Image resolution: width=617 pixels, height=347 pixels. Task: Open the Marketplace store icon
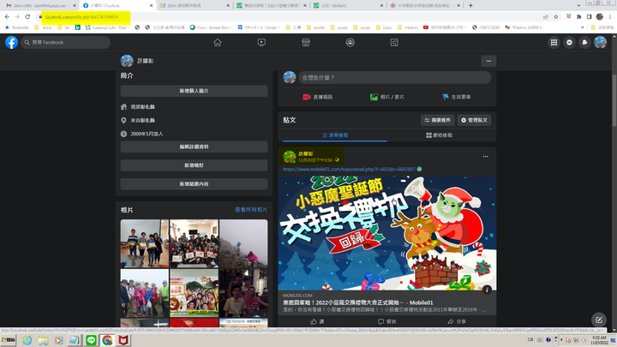(306, 43)
